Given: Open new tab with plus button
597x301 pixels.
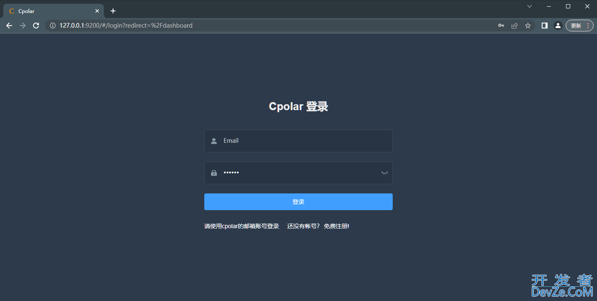Looking at the screenshot, I should pyautogui.click(x=113, y=11).
